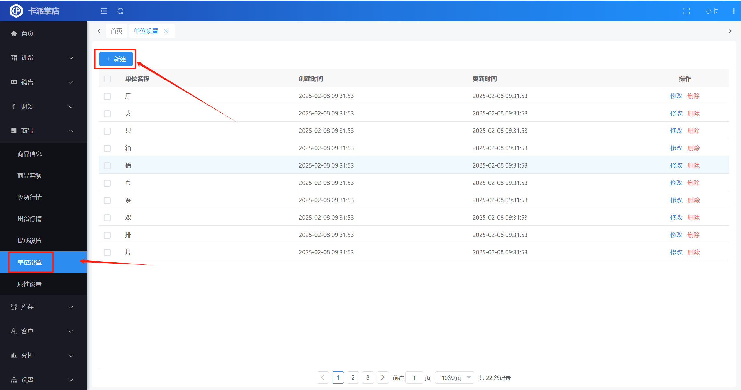Click the 卡派掌店 logo icon
This screenshot has height=390, width=741.
click(16, 11)
